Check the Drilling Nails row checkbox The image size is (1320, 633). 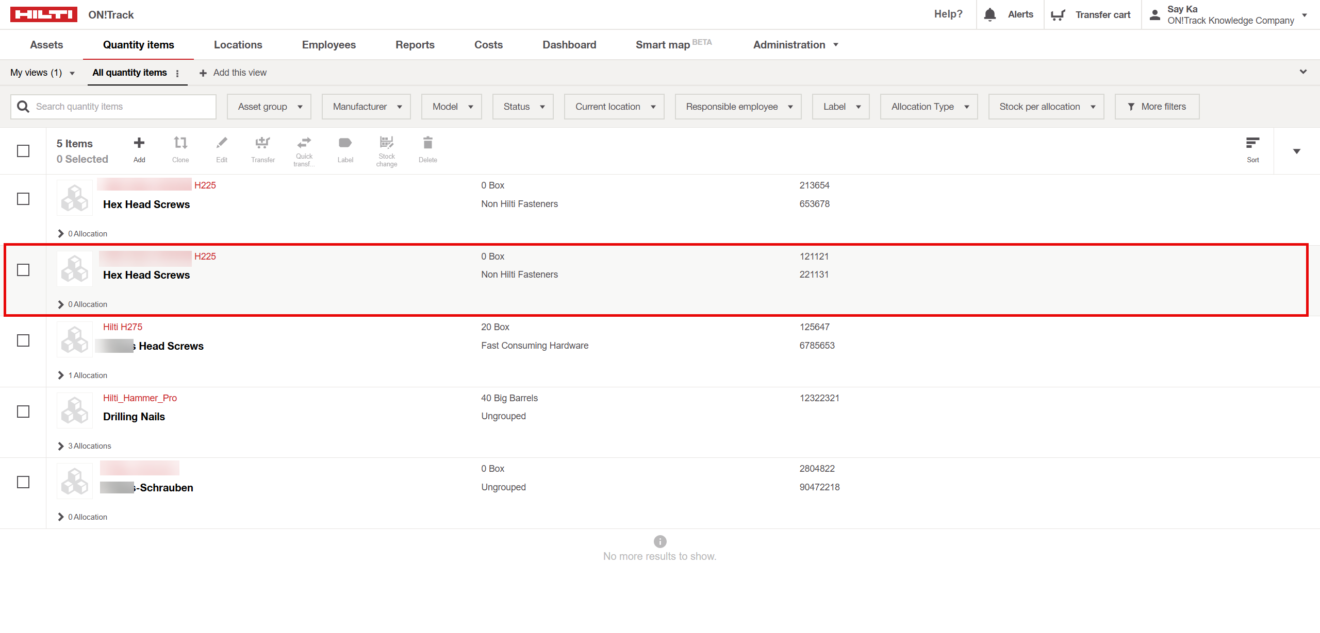[x=23, y=412]
